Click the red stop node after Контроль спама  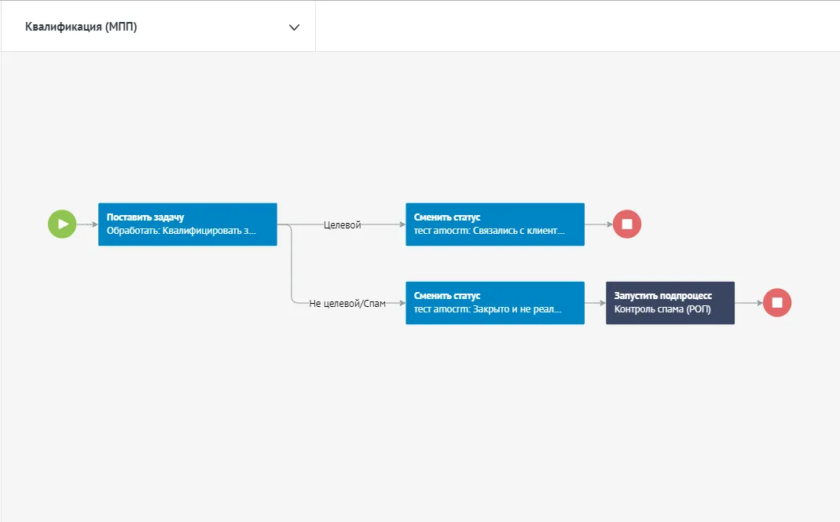click(777, 302)
